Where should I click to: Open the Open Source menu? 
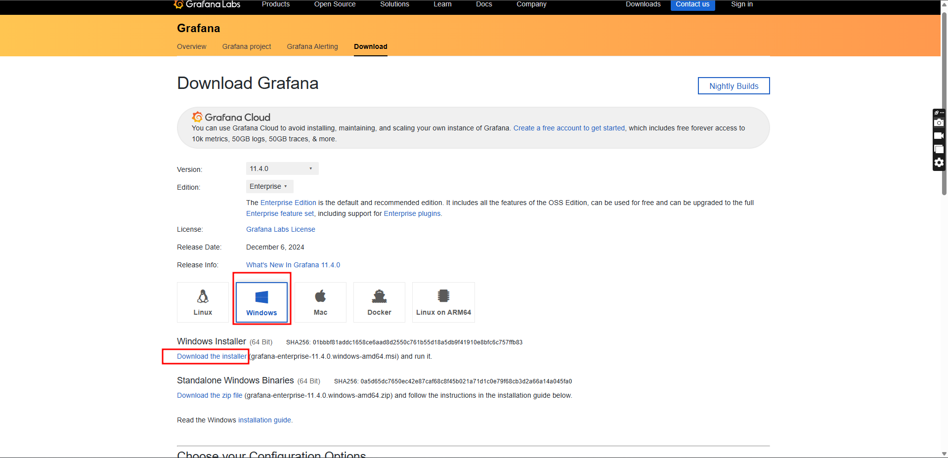tap(335, 4)
